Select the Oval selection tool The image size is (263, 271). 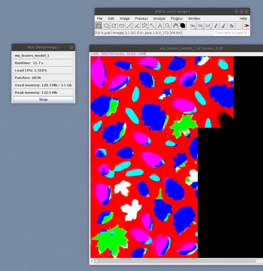pyautogui.click(x=106, y=25)
